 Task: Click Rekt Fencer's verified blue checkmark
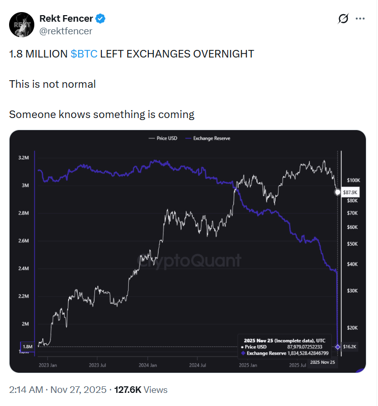[101, 18]
